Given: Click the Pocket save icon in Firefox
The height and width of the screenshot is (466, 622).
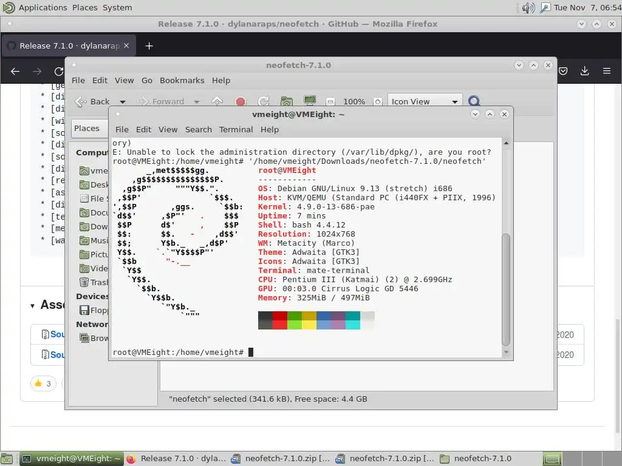Looking at the screenshot, I should click(563, 72).
